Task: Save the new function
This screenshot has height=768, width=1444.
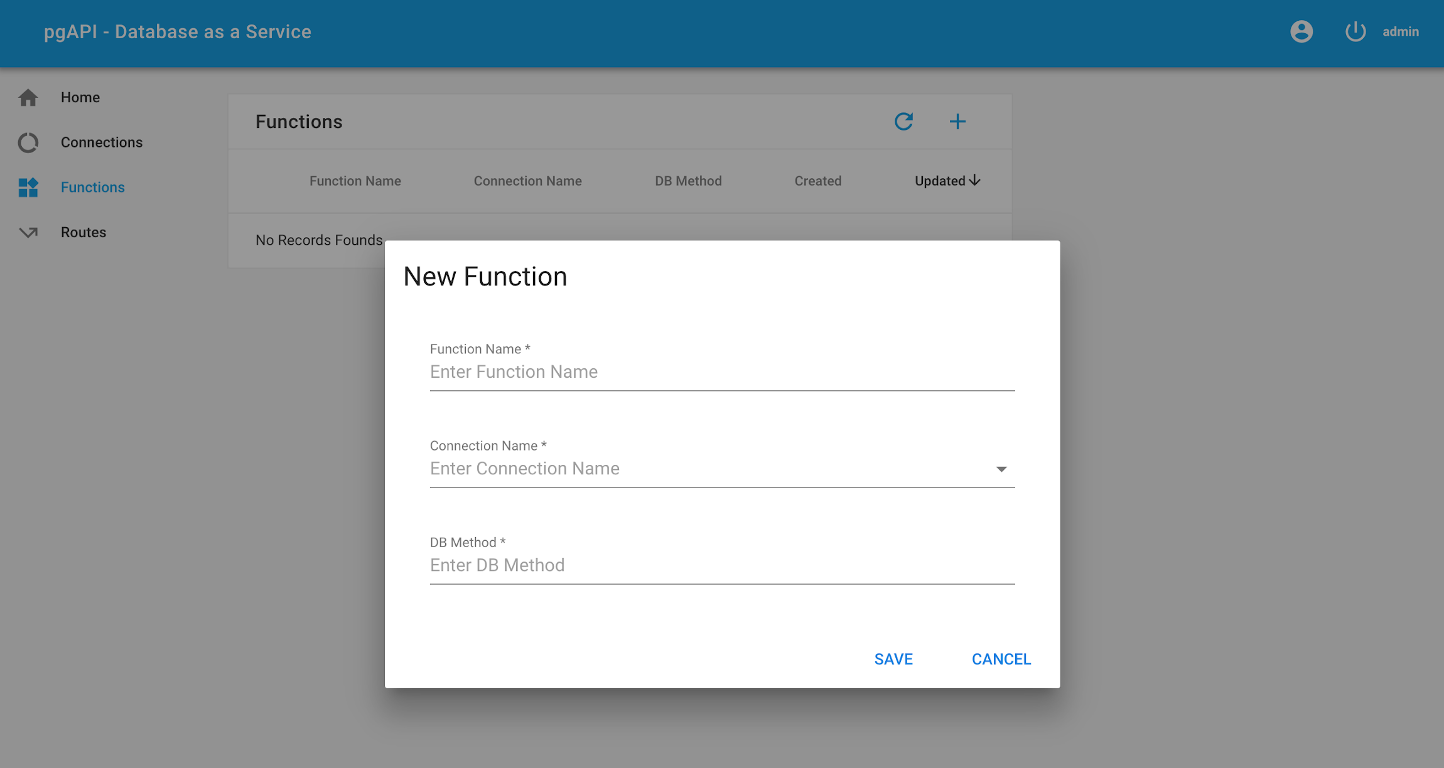Action: (893, 659)
